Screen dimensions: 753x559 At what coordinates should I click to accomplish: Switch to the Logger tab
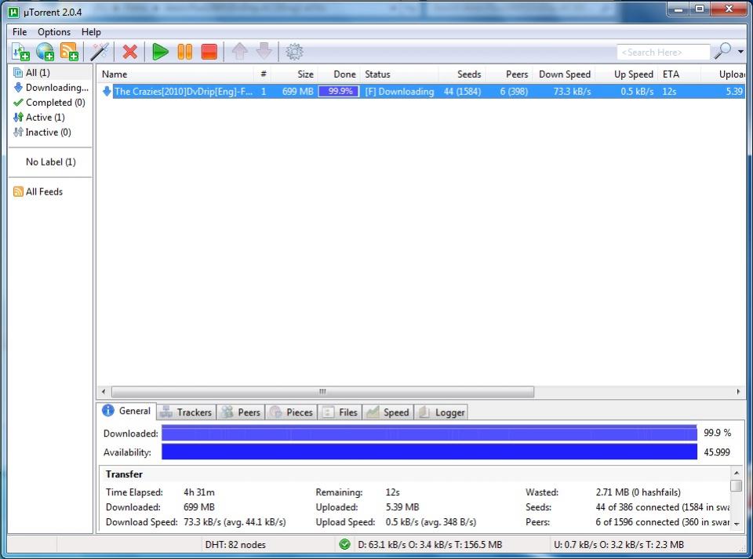click(x=441, y=412)
